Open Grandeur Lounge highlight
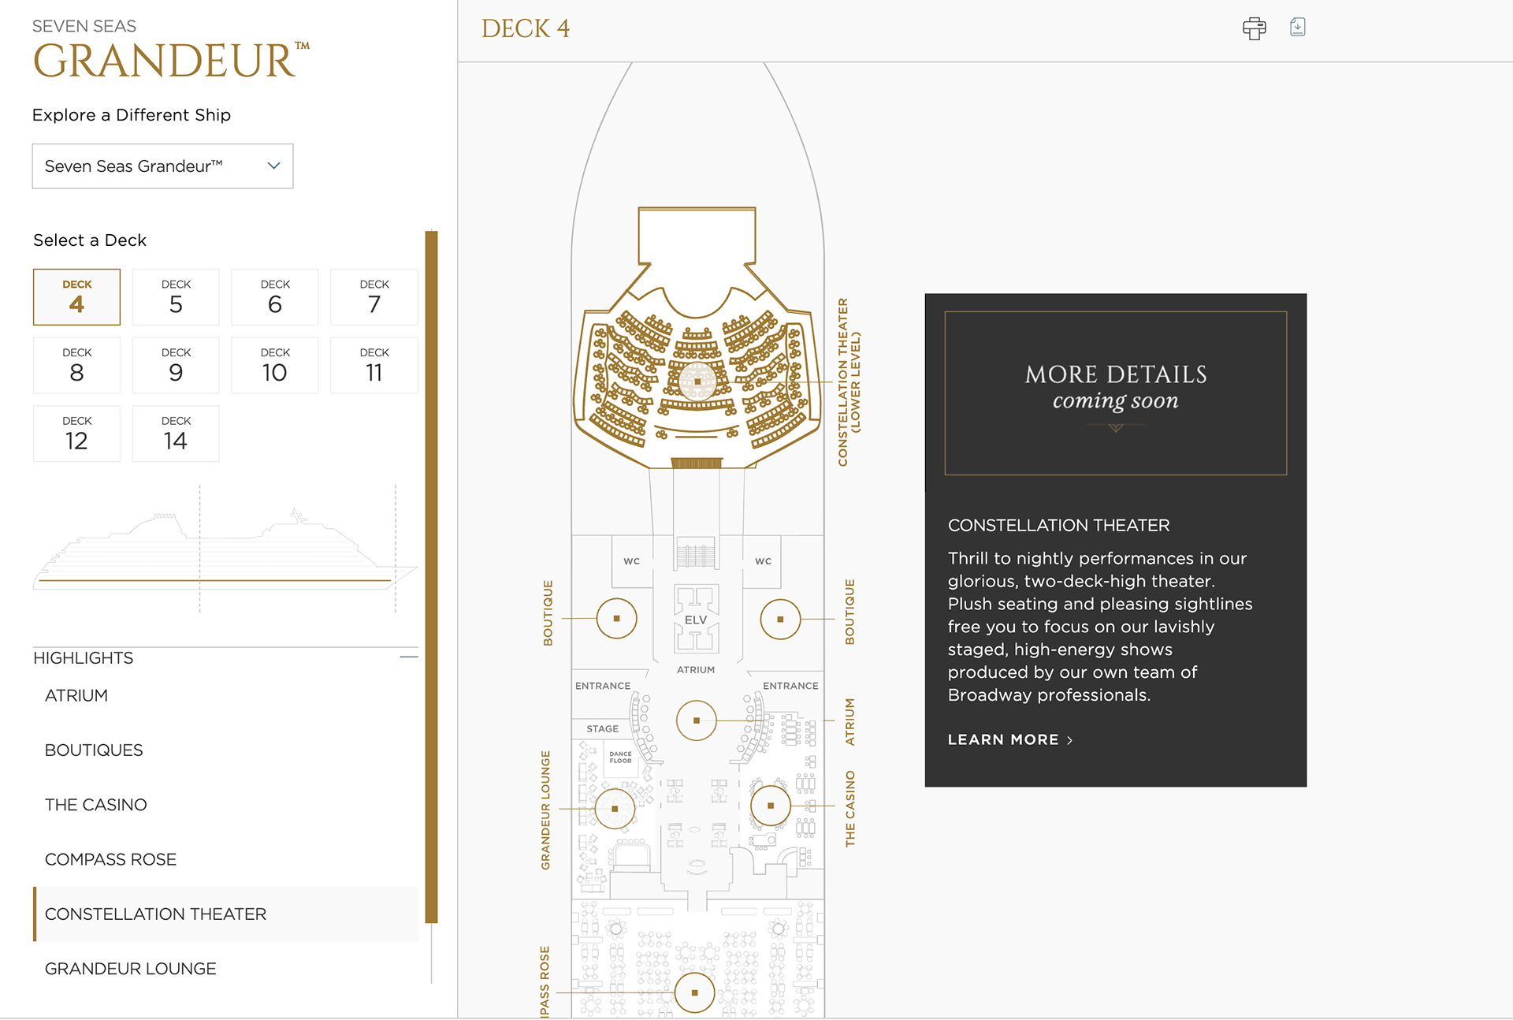This screenshot has width=1513, height=1020. [131, 969]
